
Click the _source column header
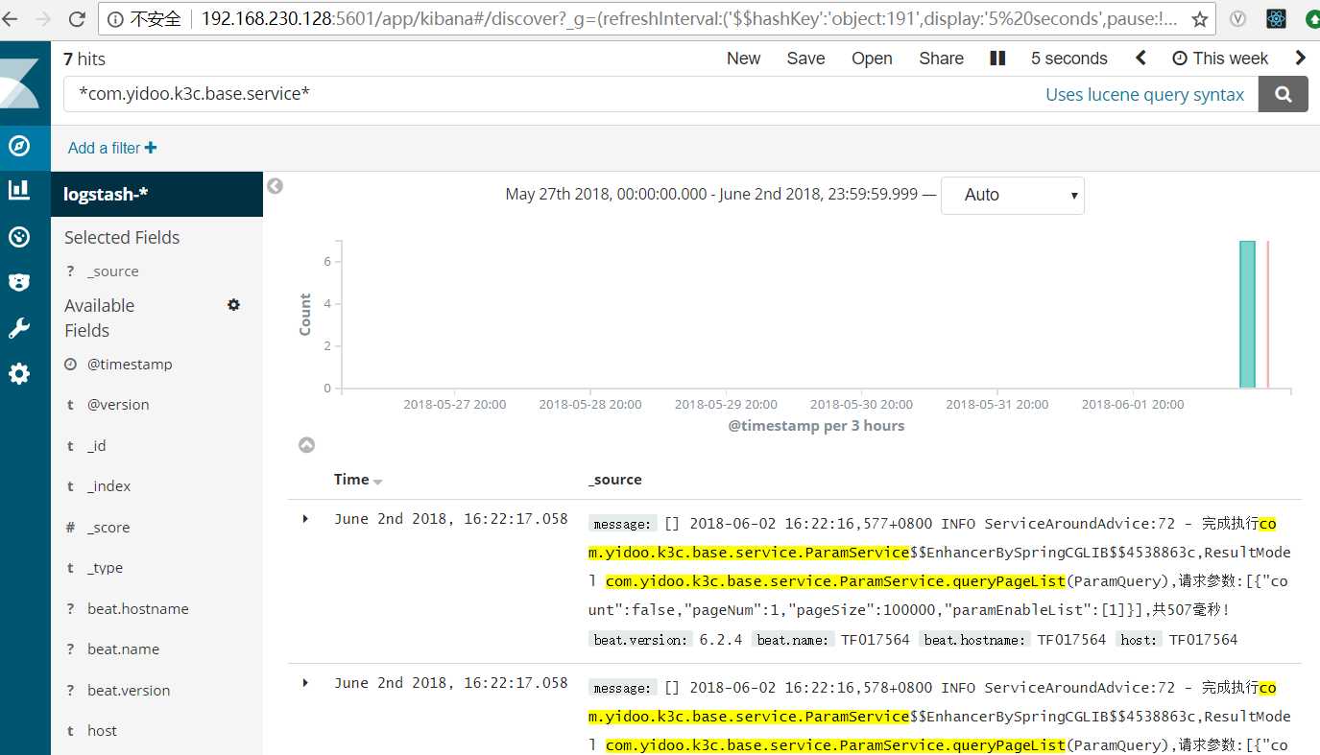[x=615, y=480]
